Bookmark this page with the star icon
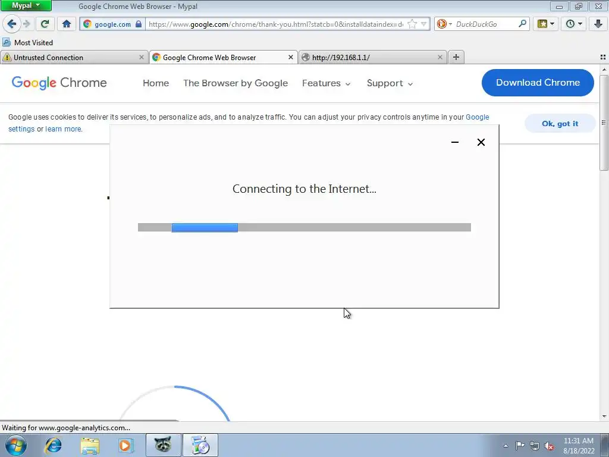Image resolution: width=609 pixels, height=457 pixels. click(412, 24)
